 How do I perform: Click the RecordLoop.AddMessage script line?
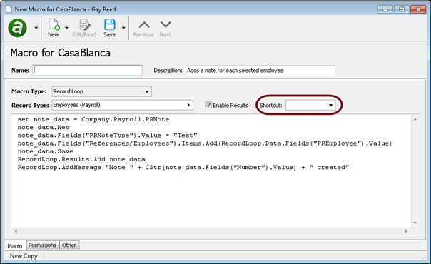coord(183,167)
